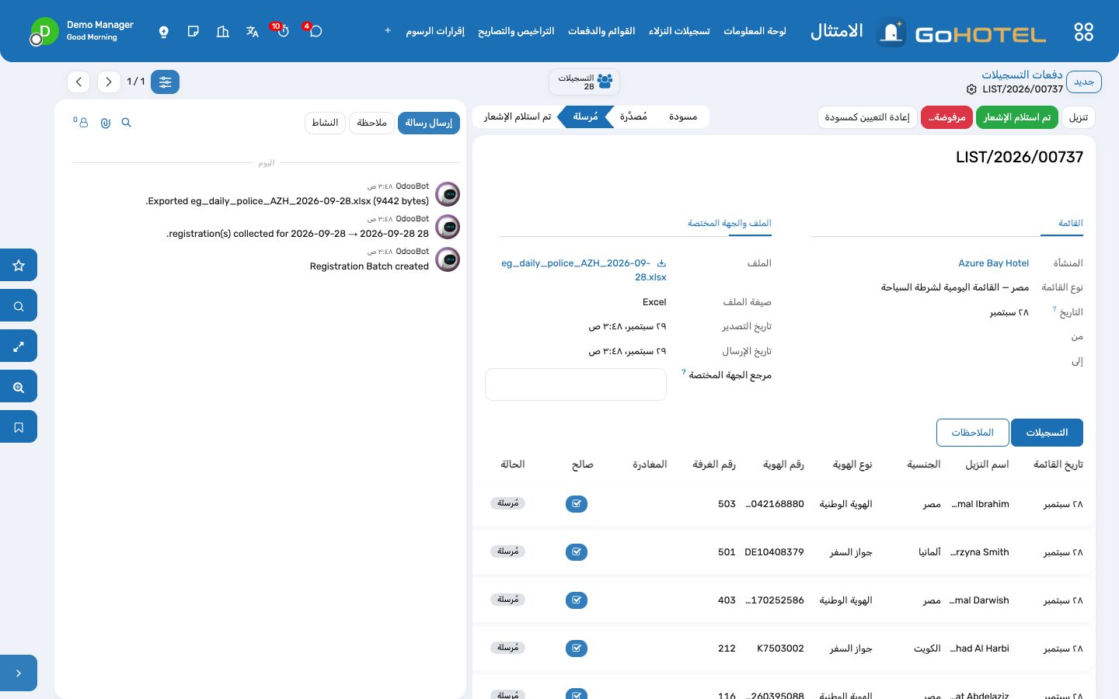Open the lightbulb tips icon
1119x699 pixels.
pos(163,32)
